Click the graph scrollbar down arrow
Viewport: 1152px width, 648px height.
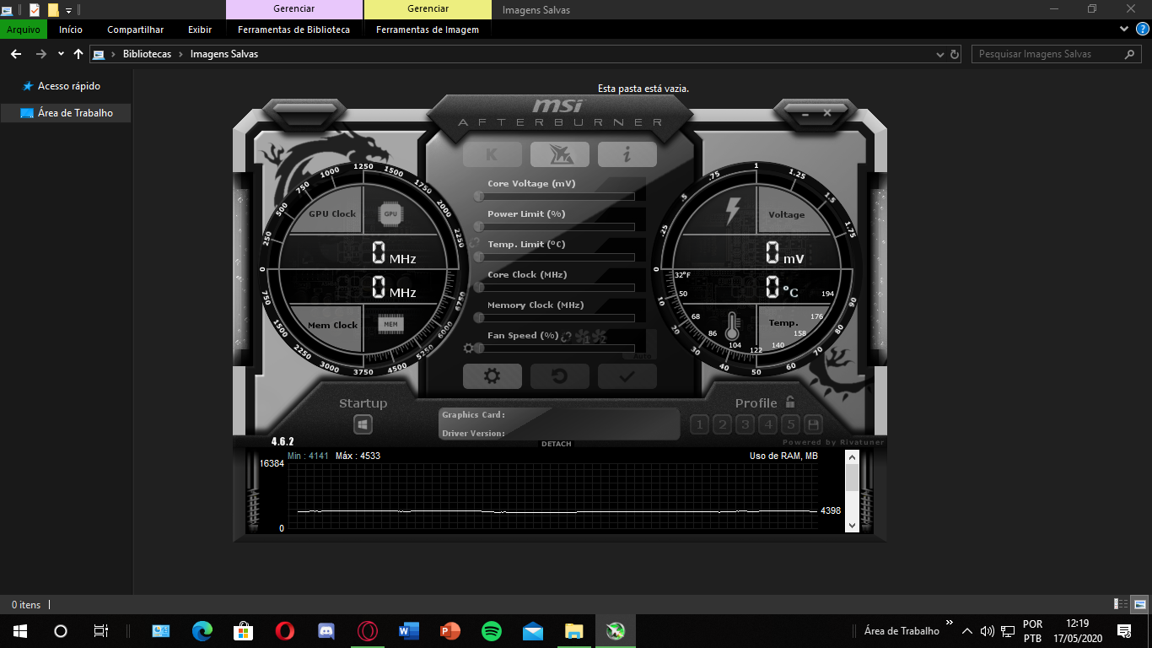coord(852,525)
